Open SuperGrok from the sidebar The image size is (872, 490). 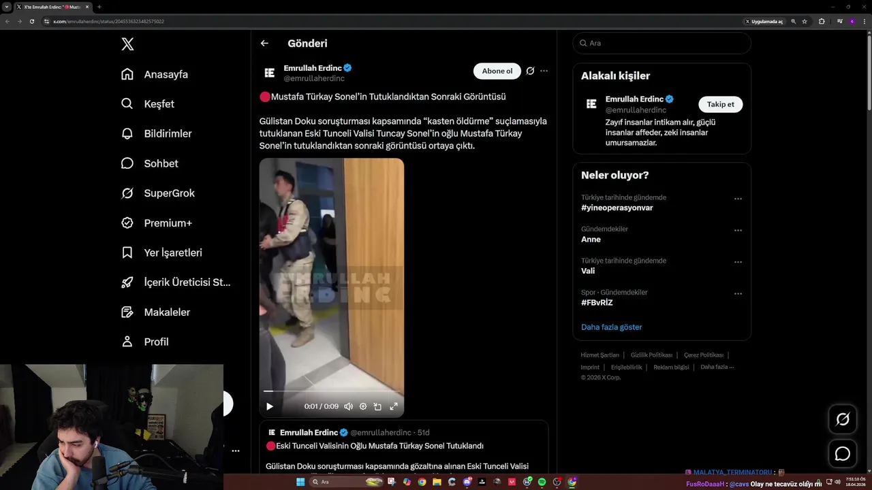pos(157,193)
